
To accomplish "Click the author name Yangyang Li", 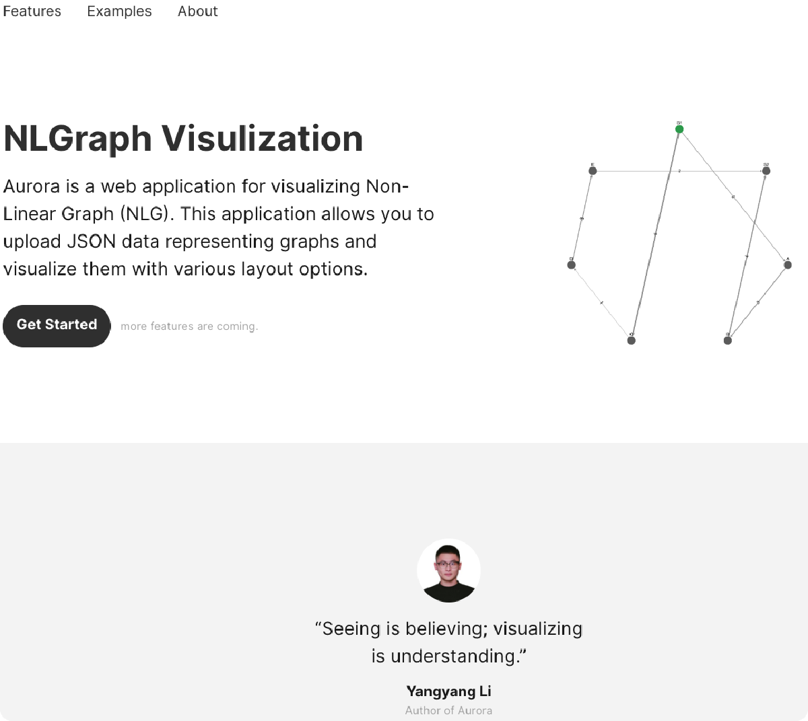I will [448, 691].
